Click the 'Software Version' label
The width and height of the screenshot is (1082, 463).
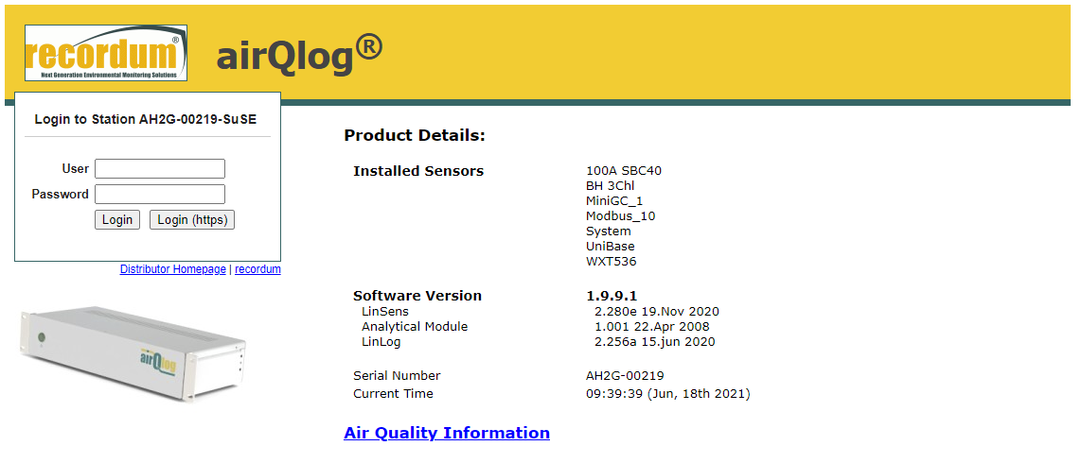tap(417, 296)
